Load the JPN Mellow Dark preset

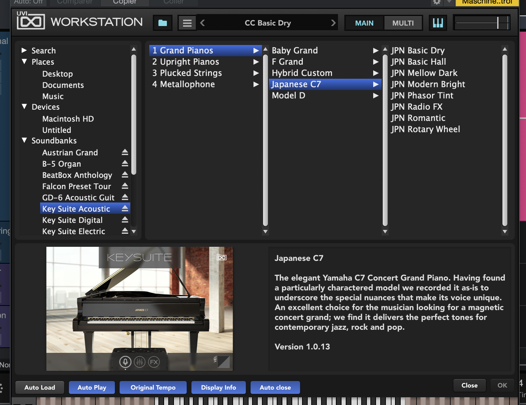[x=424, y=73]
